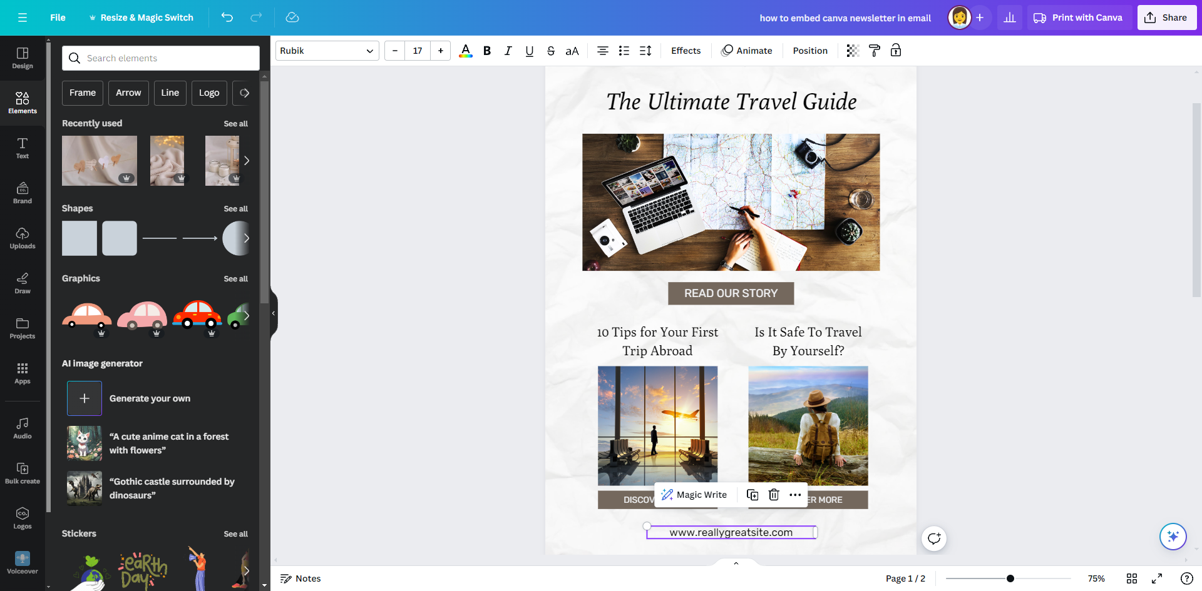Open Bulk create

[23, 473]
